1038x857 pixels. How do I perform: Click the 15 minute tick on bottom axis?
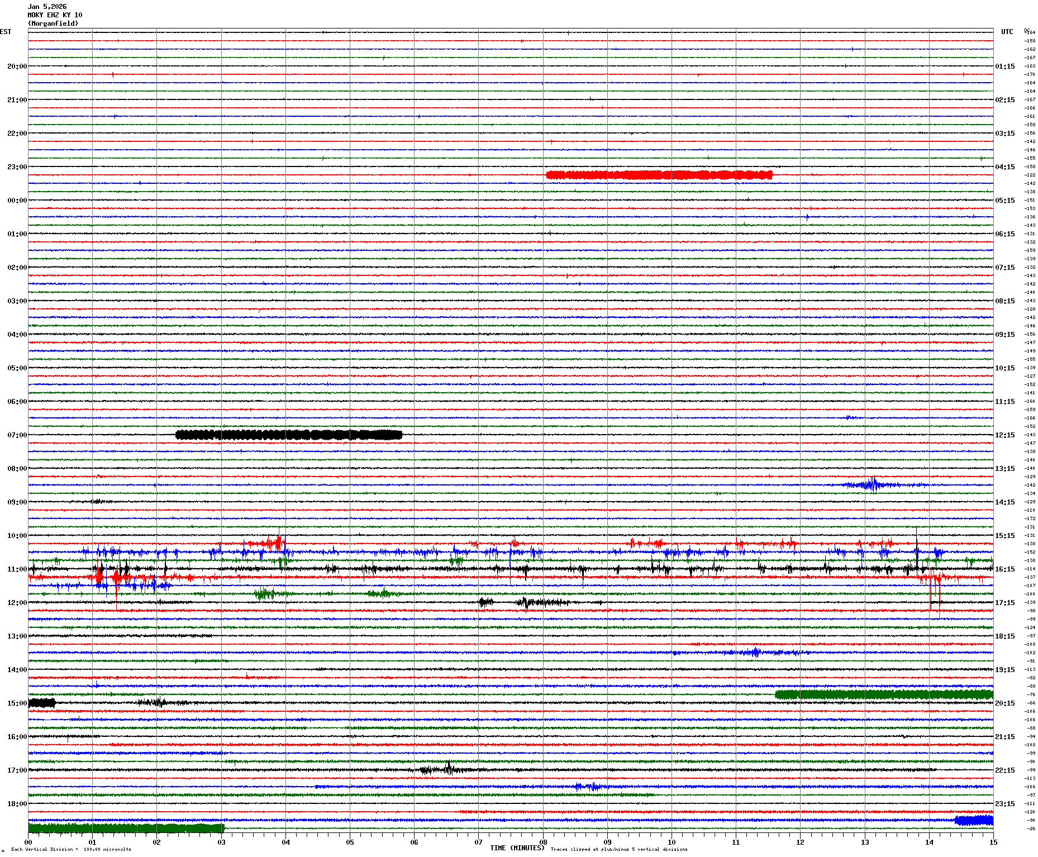(993, 842)
